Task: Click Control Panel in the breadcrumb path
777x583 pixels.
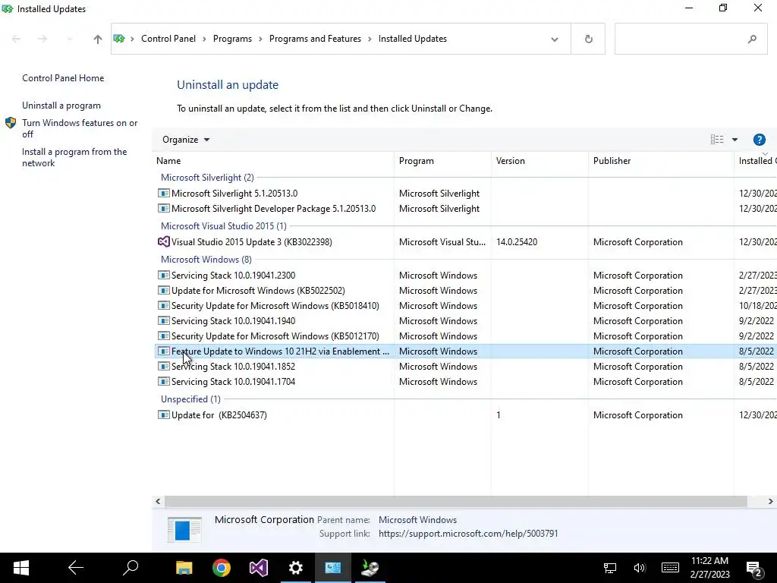Action: pos(168,39)
